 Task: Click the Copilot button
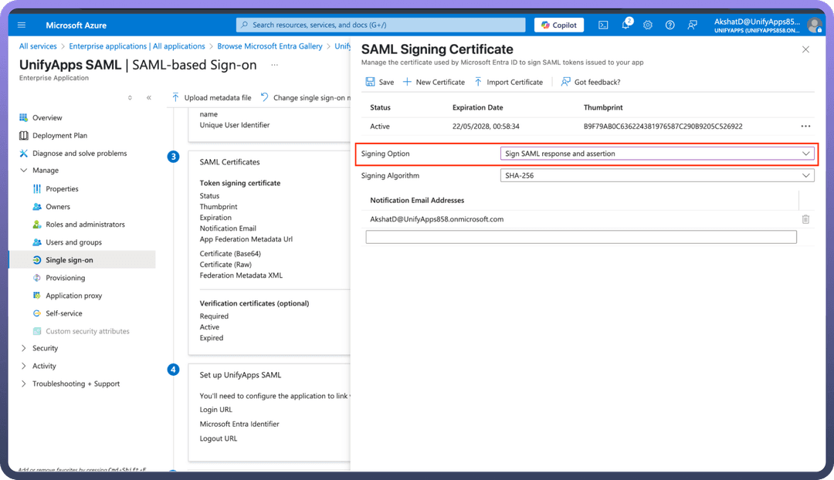[558, 25]
